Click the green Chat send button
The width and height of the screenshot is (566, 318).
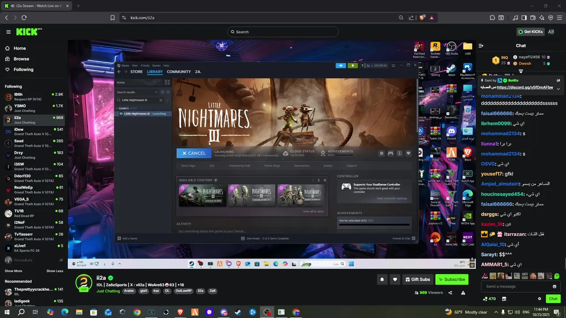553,299
